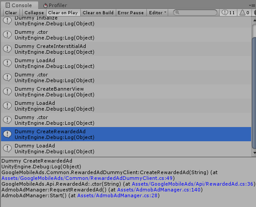This screenshot has height=207, width=256.
Task: Open AdmobAdManager.cs:140 link
Action: click(x=159, y=190)
